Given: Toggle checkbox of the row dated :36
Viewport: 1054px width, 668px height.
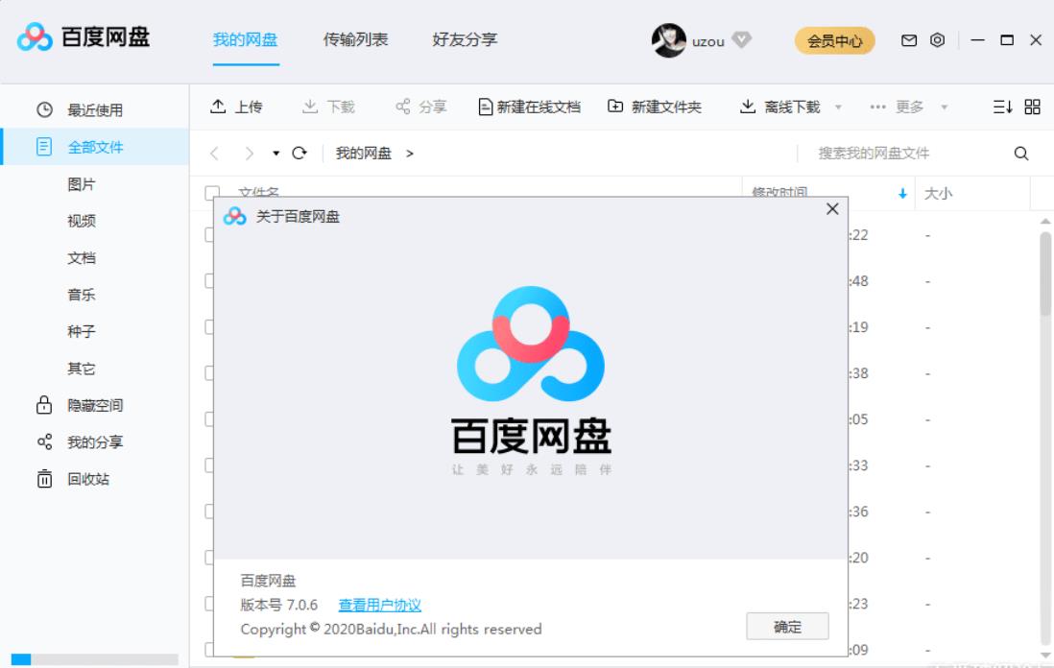Looking at the screenshot, I should [209, 512].
